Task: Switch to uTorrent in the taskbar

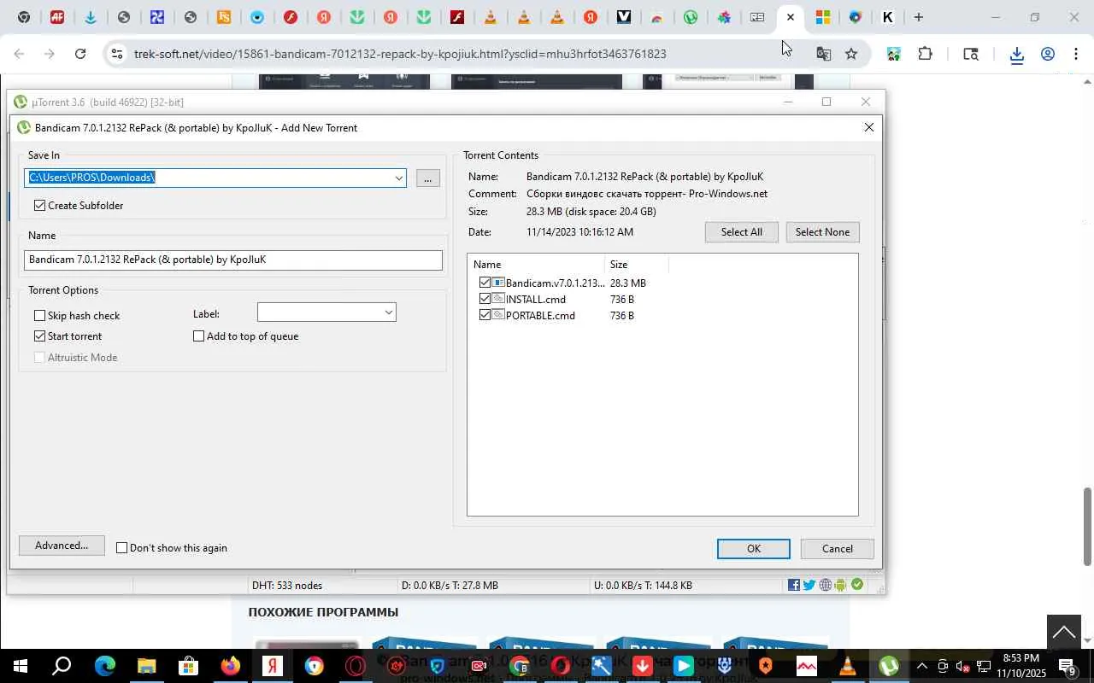Action: (889, 666)
